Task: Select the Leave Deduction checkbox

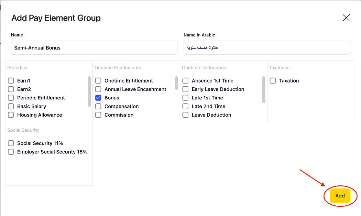Action: tap(186, 115)
